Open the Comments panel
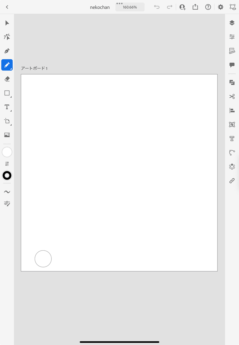239x345 pixels. (232, 65)
